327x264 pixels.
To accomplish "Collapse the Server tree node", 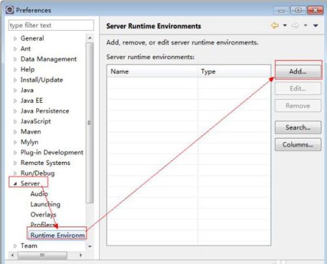I will [x=15, y=184].
